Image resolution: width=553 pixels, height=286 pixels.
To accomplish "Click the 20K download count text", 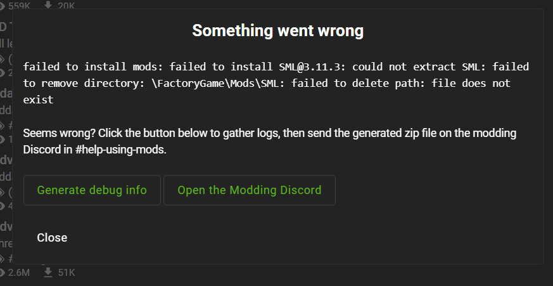I will pyautogui.click(x=66, y=6).
